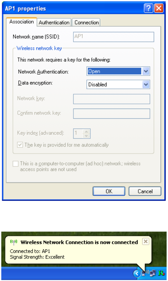The image size is (168, 281).
Task: Toggle the key provided automatically checkbox
Action: tap(20, 145)
